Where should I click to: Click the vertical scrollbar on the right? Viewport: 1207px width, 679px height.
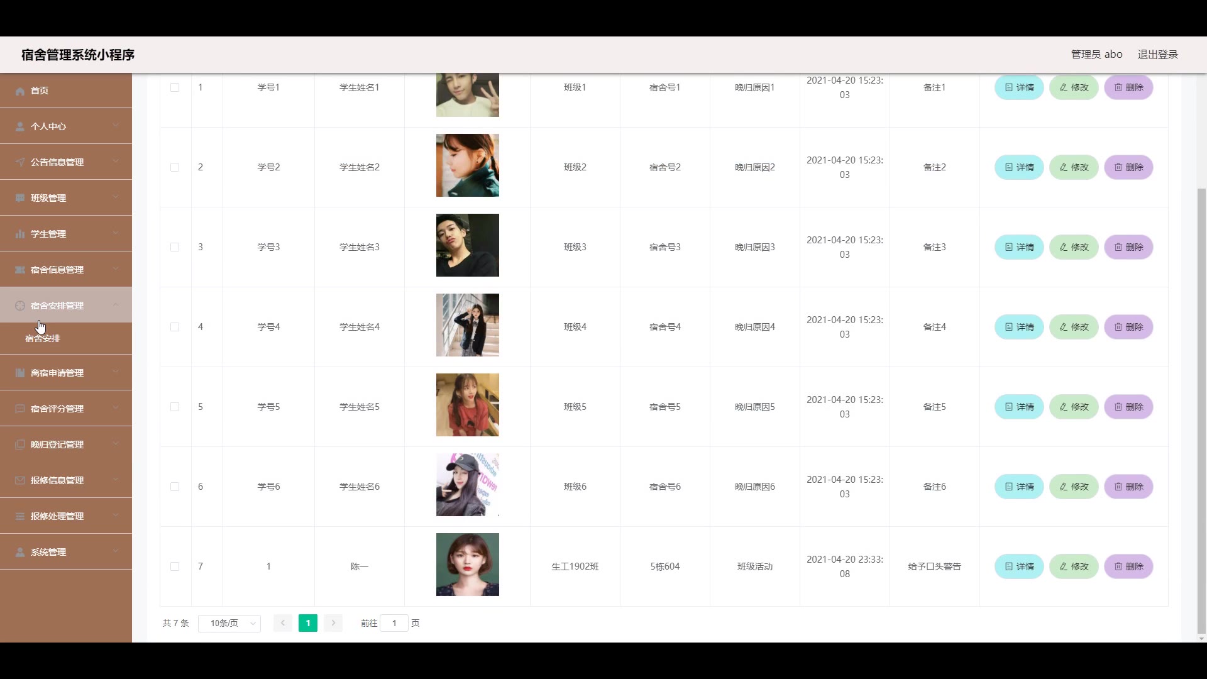[x=1201, y=409]
